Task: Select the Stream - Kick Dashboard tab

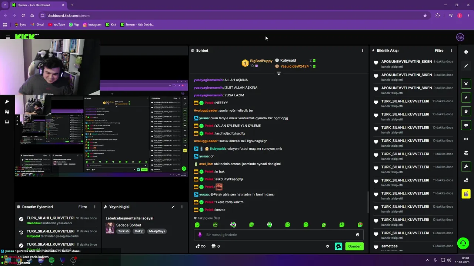Action: tap(38, 5)
